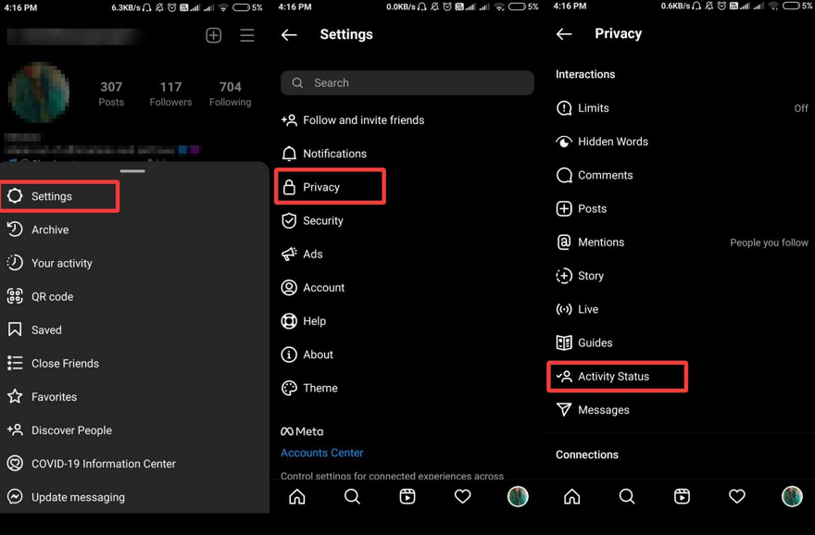
Task: Open Settings in the profile menu
Action: (60, 196)
